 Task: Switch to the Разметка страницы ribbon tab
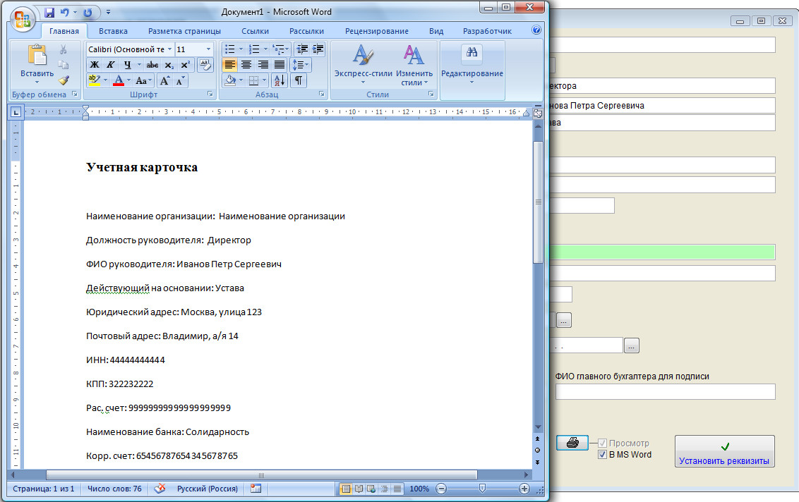(184, 31)
